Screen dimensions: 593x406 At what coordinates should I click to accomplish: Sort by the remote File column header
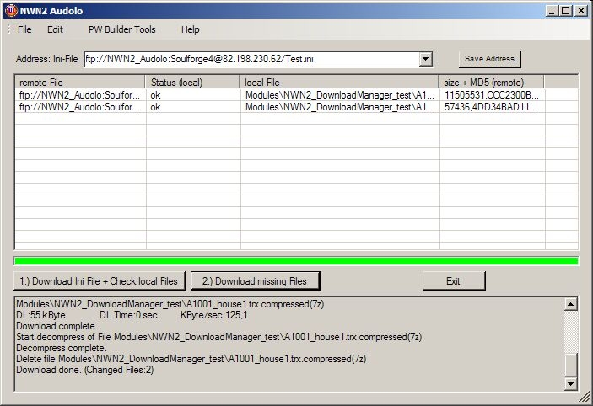(x=80, y=83)
